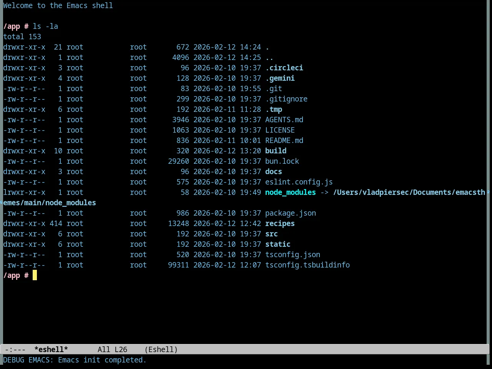Click the bun.lock file name
This screenshot has height=369, width=492.
[x=282, y=161]
